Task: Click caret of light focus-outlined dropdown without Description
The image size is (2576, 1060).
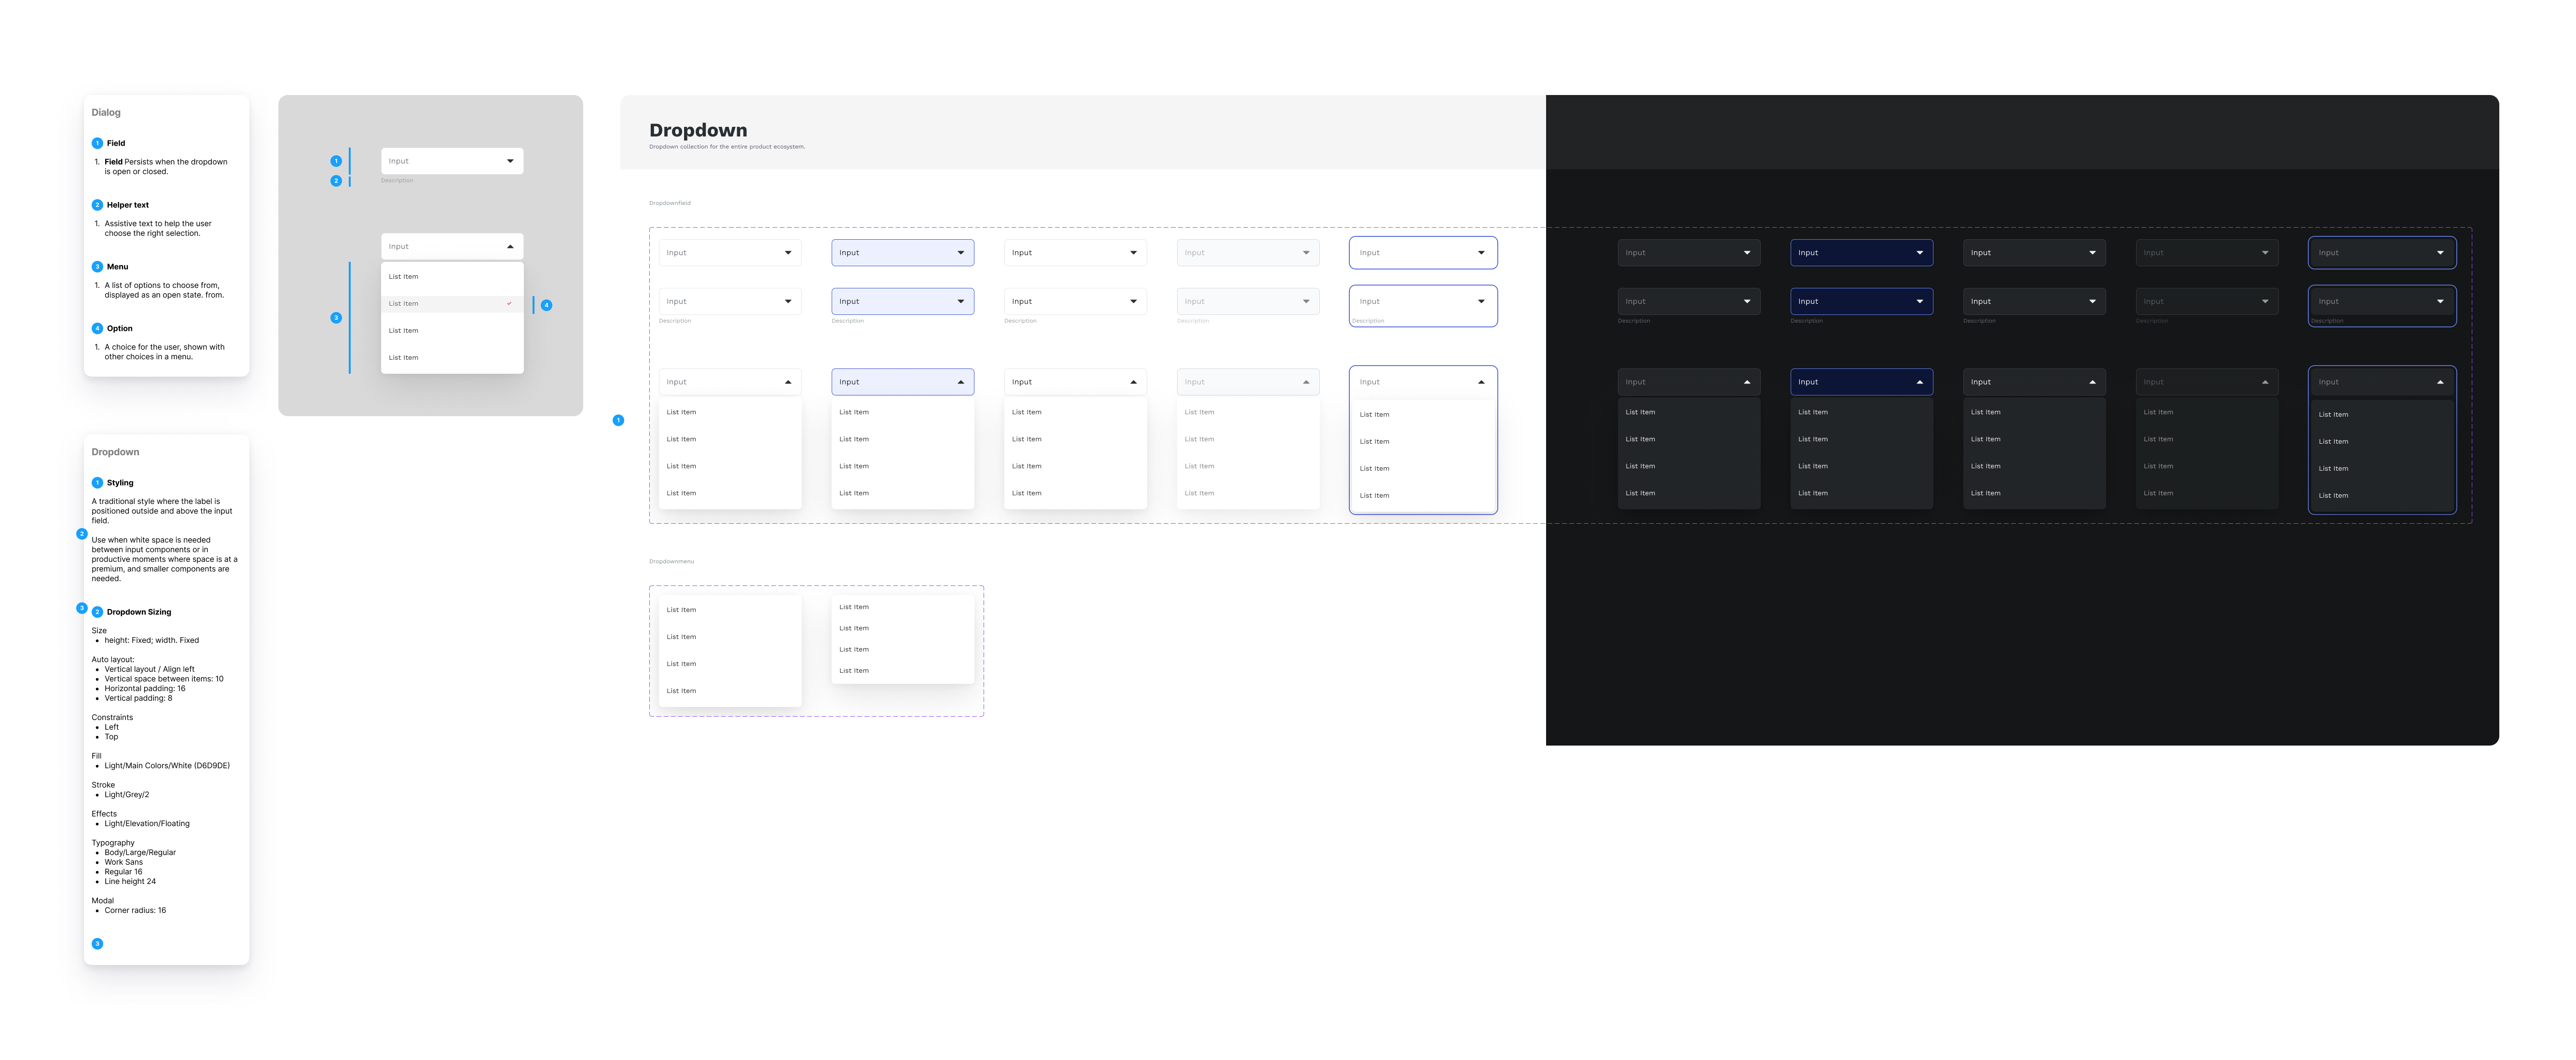Action: pos(1481,253)
